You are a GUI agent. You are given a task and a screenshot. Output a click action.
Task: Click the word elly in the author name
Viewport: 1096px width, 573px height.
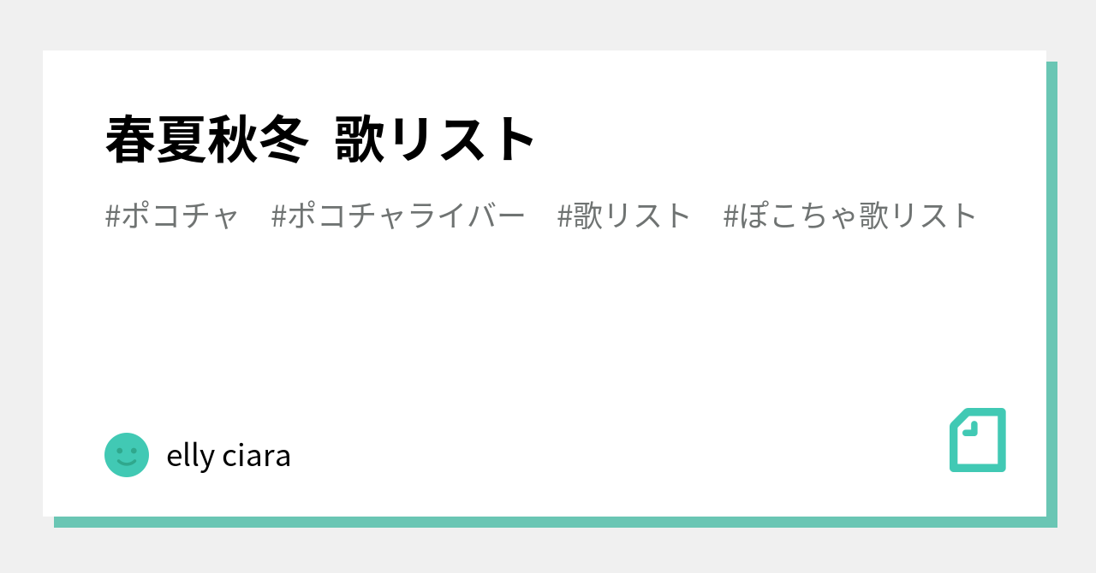coord(190,456)
